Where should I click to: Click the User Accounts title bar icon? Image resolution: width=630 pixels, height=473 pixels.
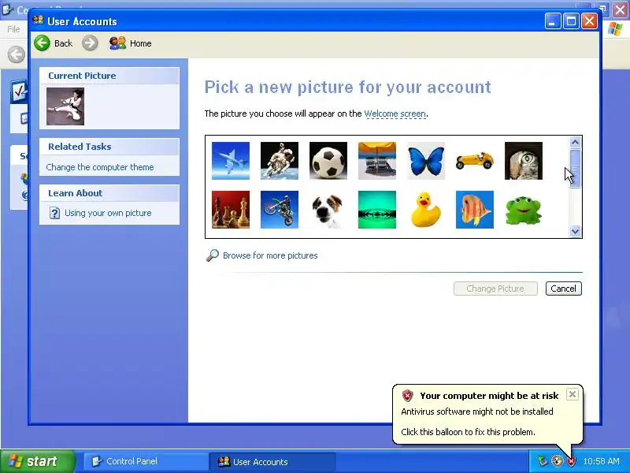(x=38, y=20)
